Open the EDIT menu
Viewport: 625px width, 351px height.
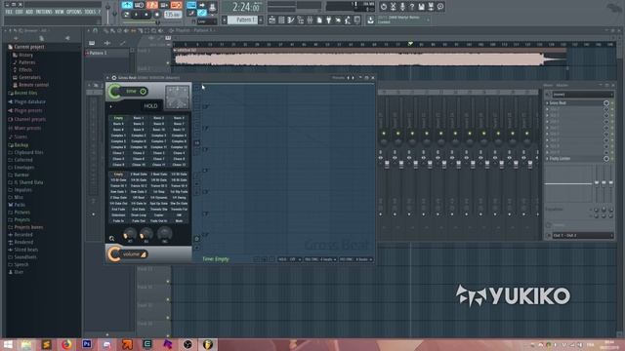point(20,12)
